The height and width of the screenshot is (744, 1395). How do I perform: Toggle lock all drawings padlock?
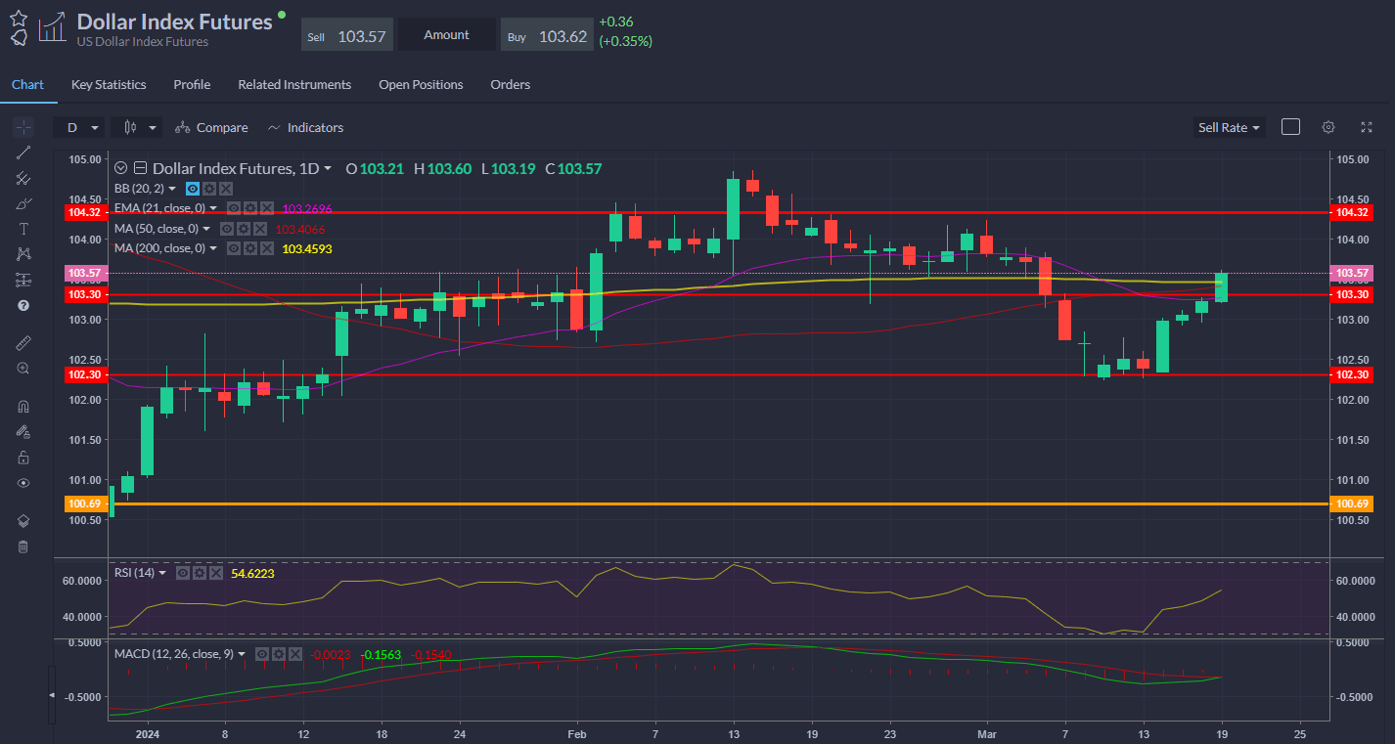(23, 457)
